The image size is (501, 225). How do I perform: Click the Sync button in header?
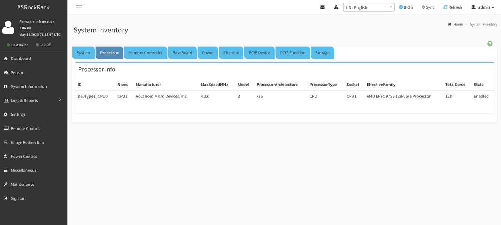pos(428,7)
